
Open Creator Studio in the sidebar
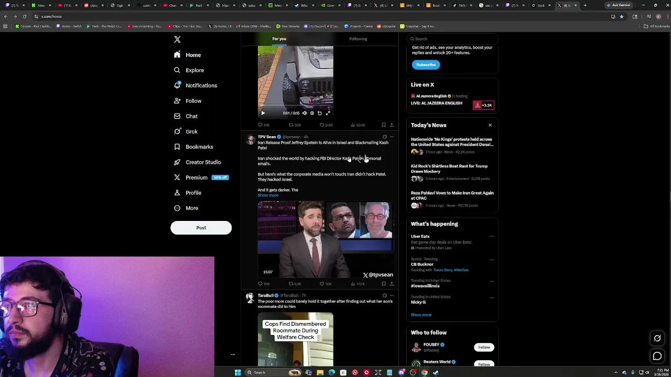click(198, 162)
